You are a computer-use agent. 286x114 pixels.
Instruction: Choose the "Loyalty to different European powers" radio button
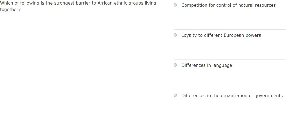point(175,35)
